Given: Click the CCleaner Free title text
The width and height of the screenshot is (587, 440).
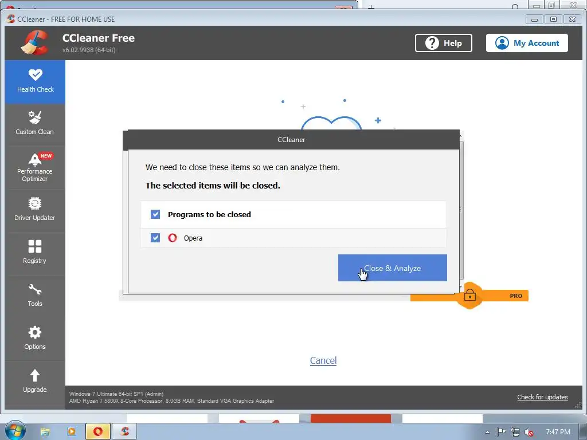Looking at the screenshot, I should coord(99,38).
